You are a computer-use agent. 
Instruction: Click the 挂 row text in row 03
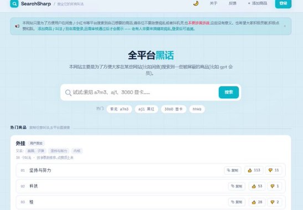pos(32,202)
